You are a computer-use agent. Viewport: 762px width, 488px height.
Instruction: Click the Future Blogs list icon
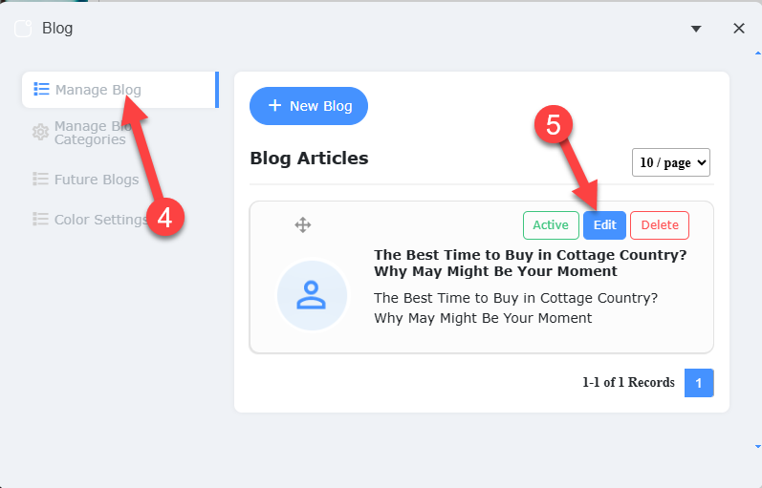click(x=41, y=179)
